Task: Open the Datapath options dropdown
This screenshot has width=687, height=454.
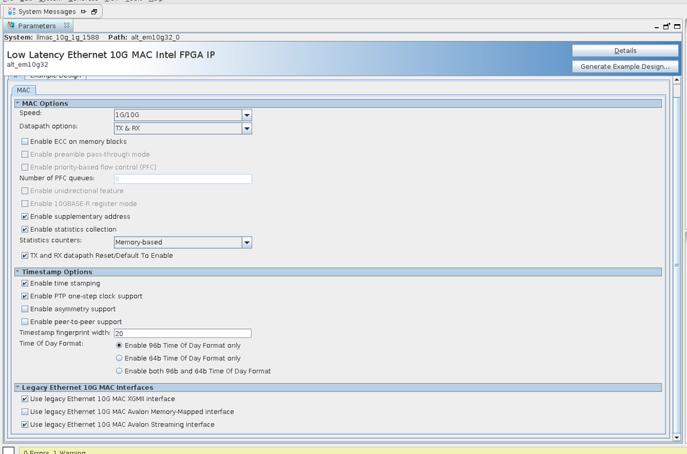Action: pyautogui.click(x=247, y=129)
